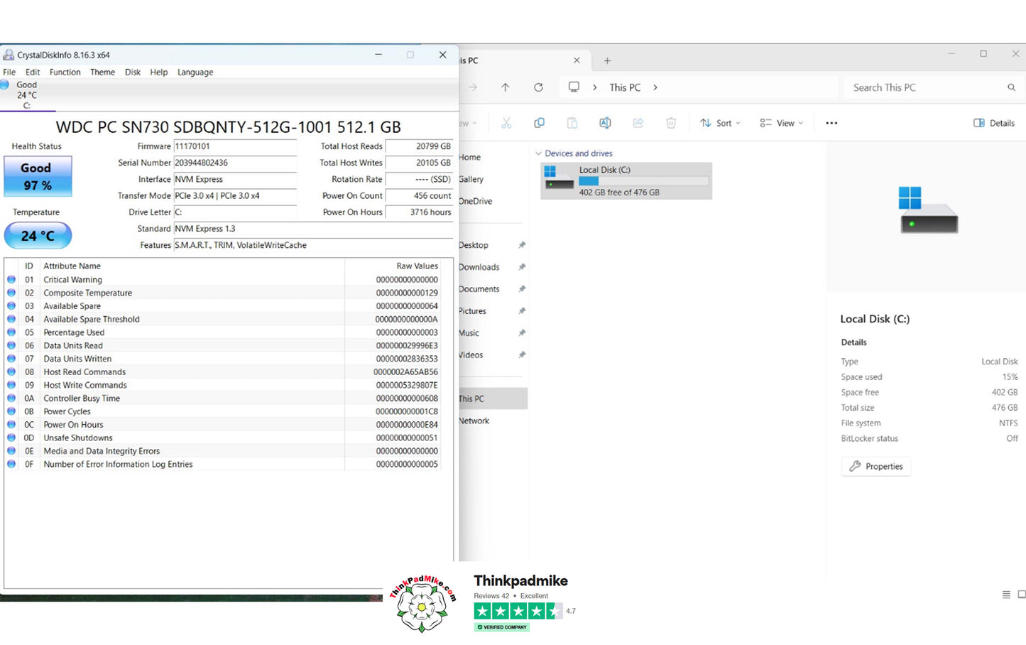The image size is (1026, 645).
Task: Open Pictures in the navigation pane
Action: pyautogui.click(x=472, y=311)
